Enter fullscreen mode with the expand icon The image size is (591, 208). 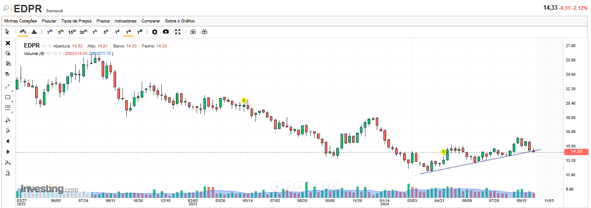[178, 32]
